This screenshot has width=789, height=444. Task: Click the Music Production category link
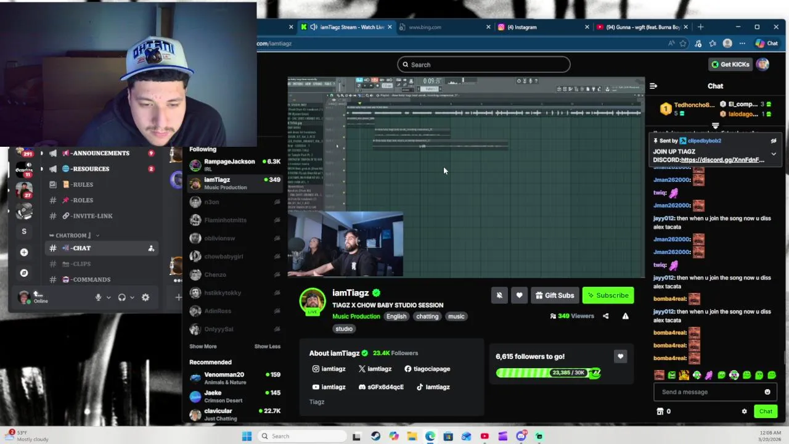click(x=356, y=316)
